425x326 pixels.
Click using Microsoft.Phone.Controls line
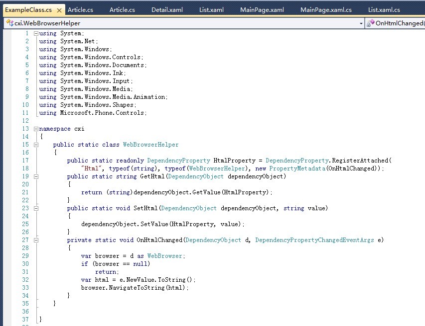point(93,113)
